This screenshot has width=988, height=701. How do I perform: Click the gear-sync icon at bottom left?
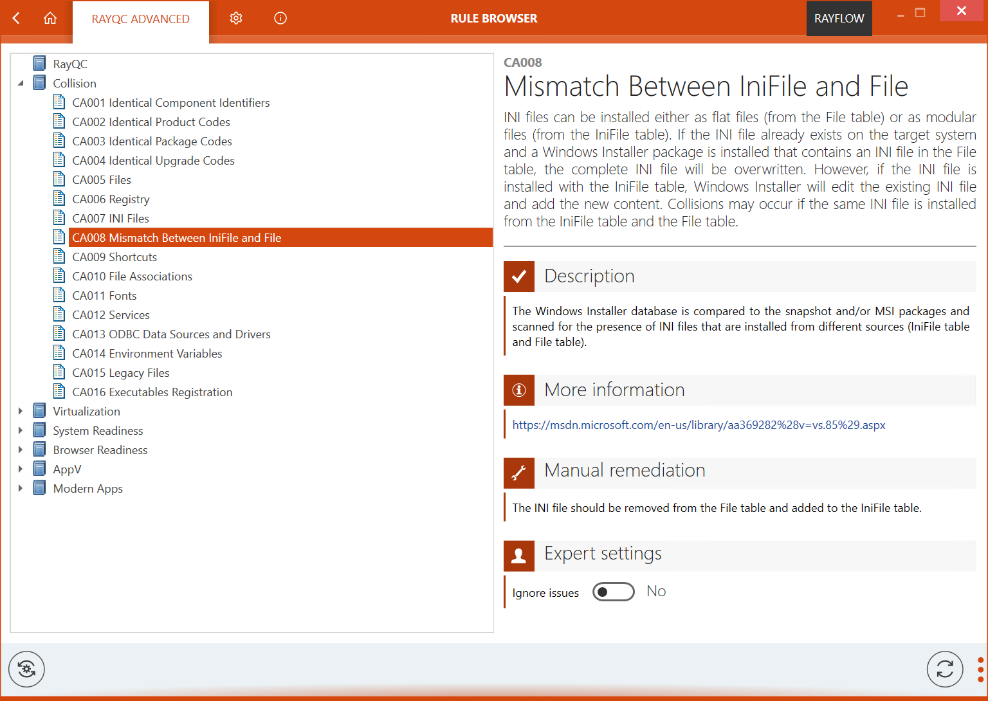tap(26, 669)
